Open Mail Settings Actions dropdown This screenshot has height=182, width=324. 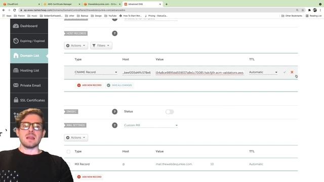(x=76, y=138)
